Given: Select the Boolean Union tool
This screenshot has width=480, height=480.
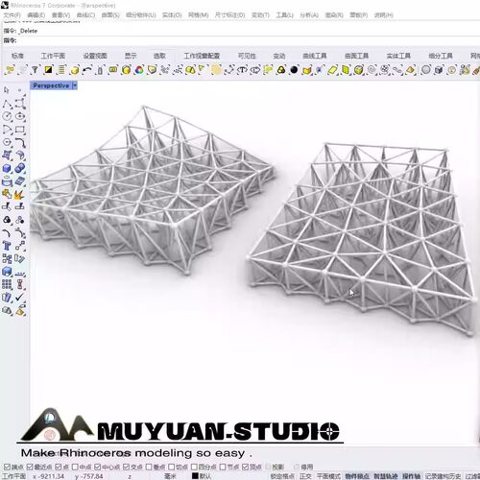Looking at the screenshot, I should click(20, 168).
